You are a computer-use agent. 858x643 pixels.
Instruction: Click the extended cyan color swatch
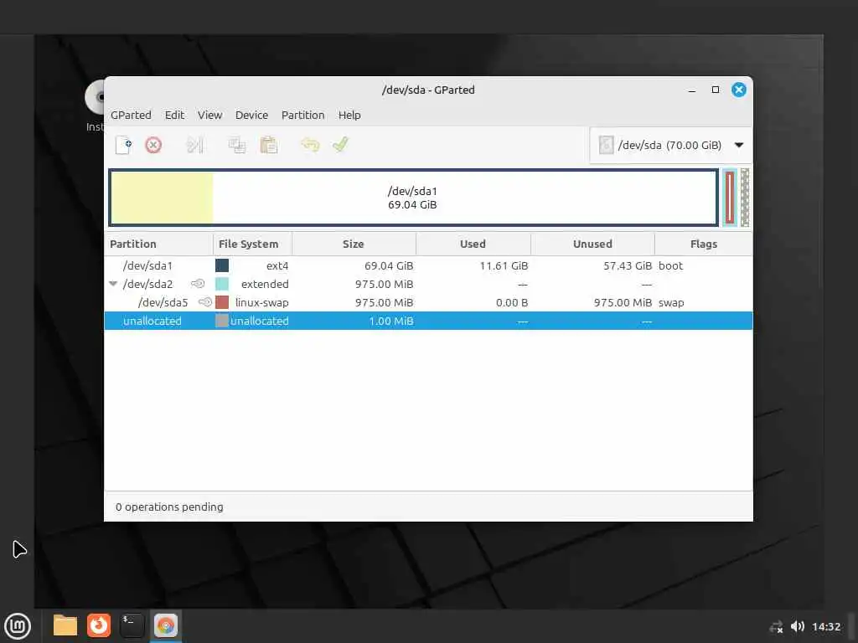(x=222, y=285)
